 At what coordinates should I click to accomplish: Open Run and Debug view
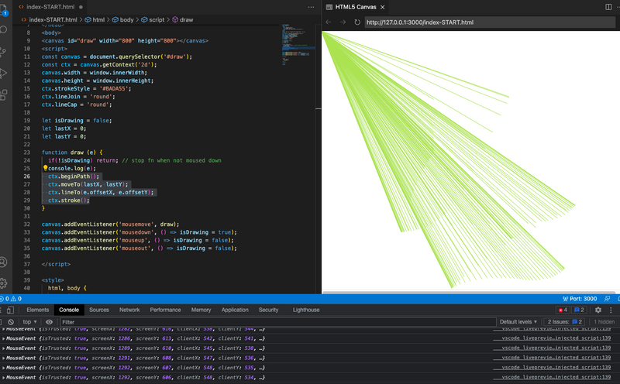tap(4, 73)
